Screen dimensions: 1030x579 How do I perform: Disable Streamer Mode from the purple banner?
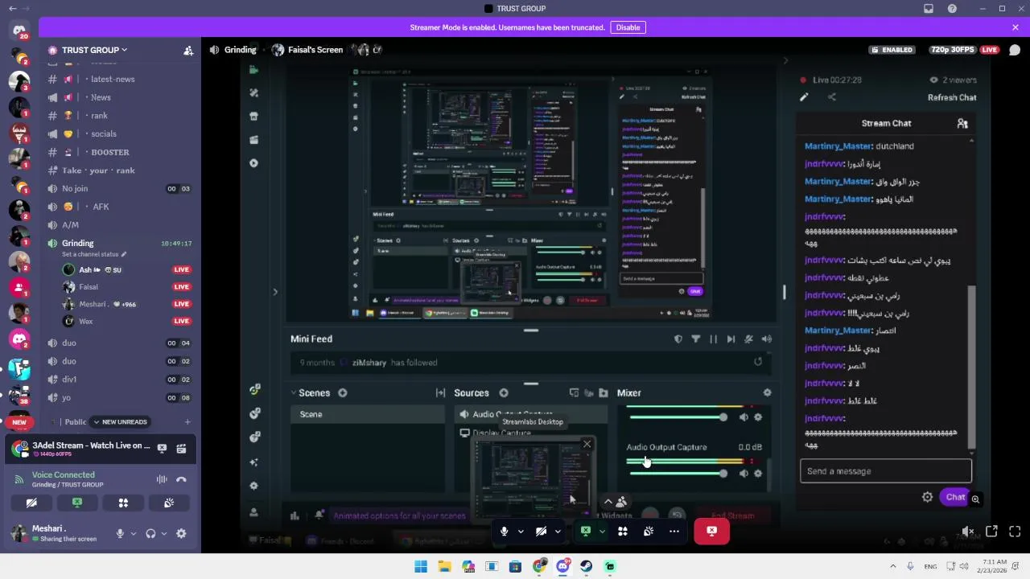628,27
